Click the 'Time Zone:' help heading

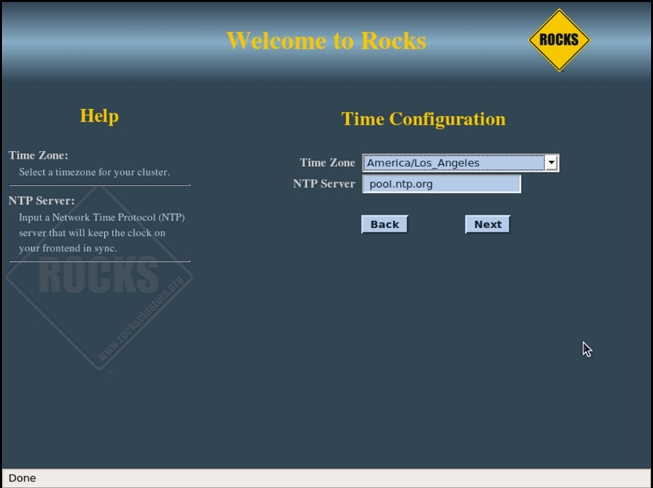(38, 155)
